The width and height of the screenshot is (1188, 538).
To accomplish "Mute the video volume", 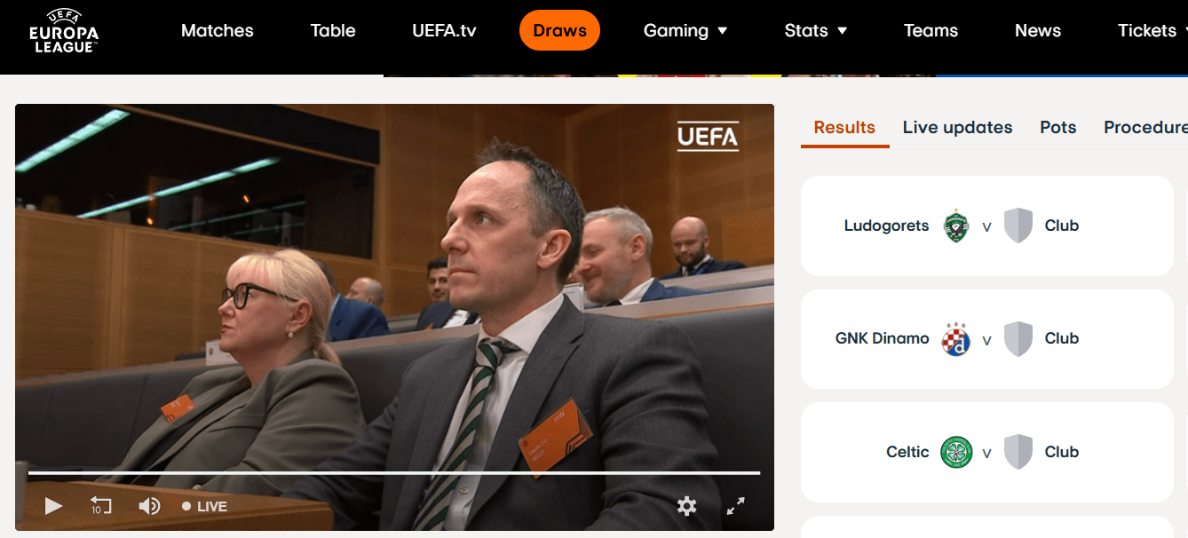I will coord(149,506).
